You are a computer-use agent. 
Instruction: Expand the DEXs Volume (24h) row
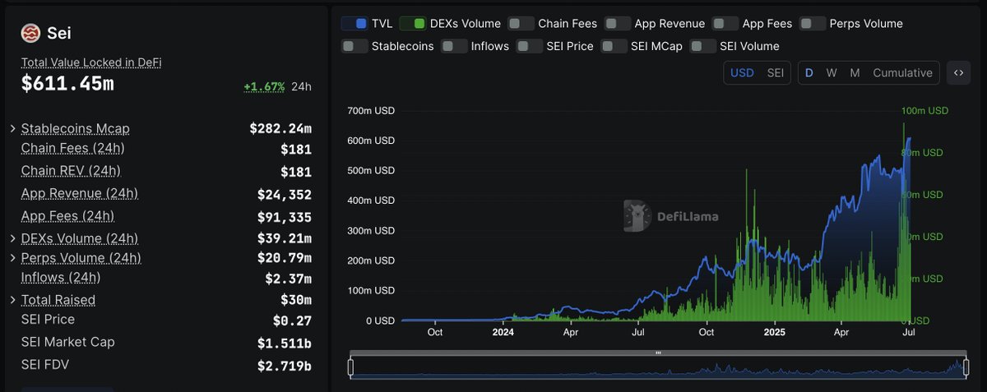tap(13, 238)
